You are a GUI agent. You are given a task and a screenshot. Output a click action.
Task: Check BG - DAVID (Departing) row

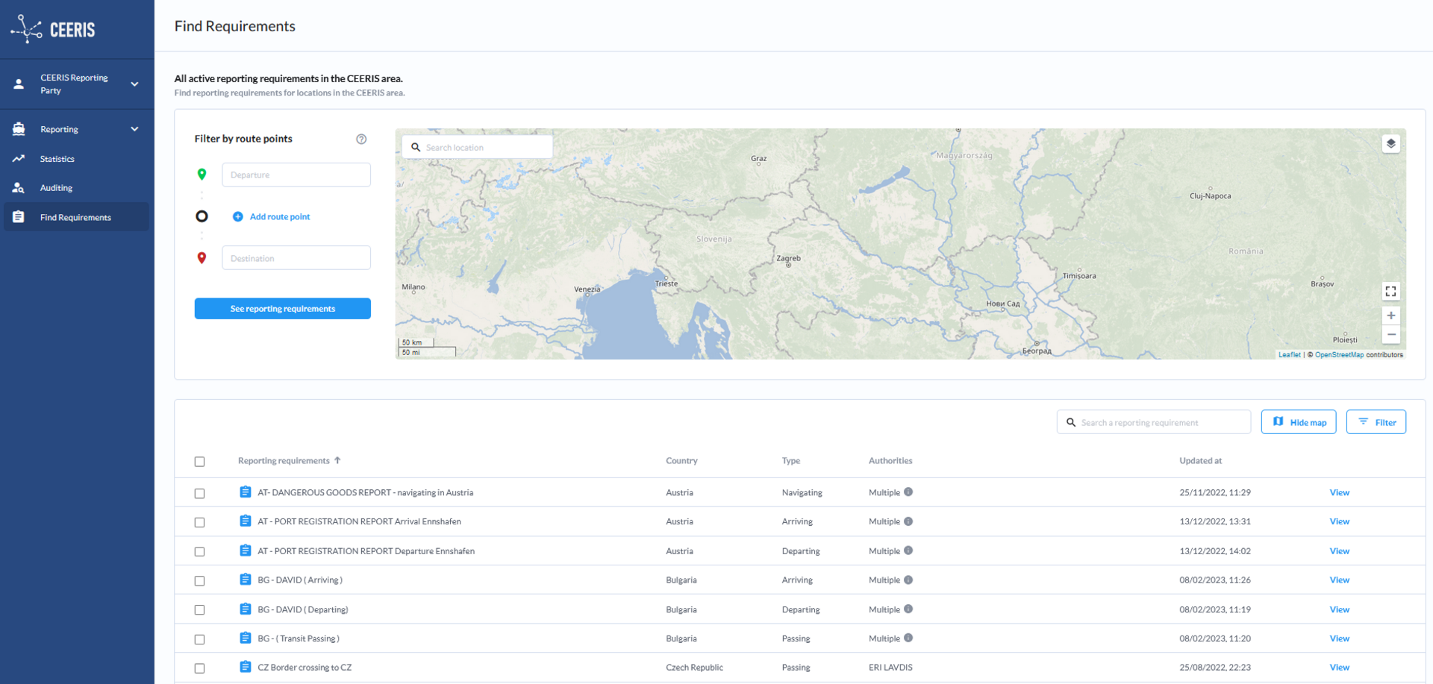199,610
